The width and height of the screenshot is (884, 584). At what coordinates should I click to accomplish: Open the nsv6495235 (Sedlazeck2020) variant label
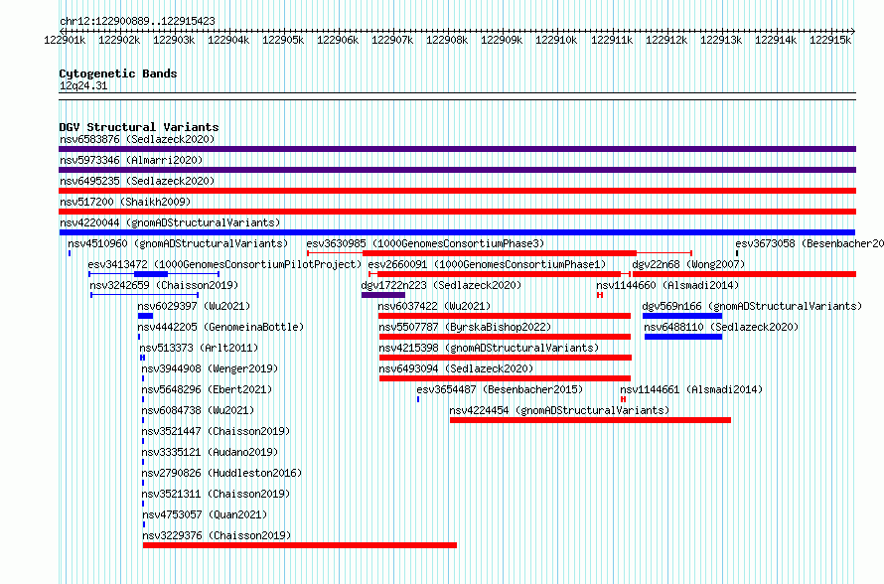(137, 181)
